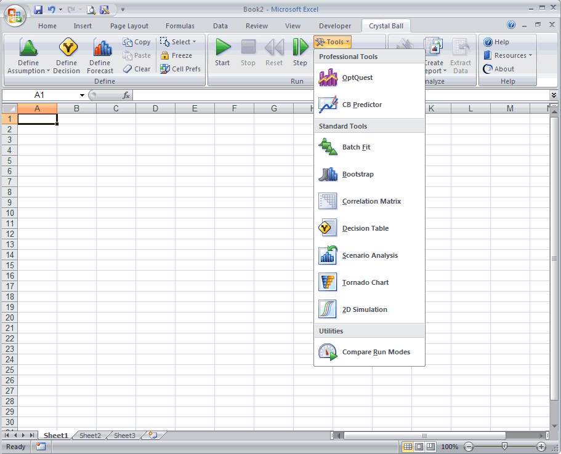Open the Bootstrap tool
This screenshot has width=561, height=454.
[357, 175]
